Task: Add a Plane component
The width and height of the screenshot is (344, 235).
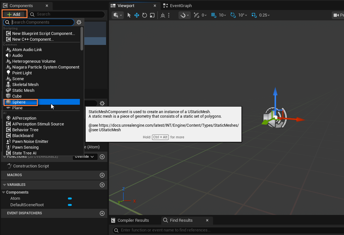Action: click(x=41, y=108)
